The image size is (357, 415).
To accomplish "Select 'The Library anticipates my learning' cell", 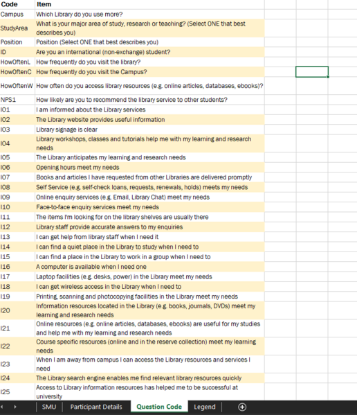I will click(149, 157).
